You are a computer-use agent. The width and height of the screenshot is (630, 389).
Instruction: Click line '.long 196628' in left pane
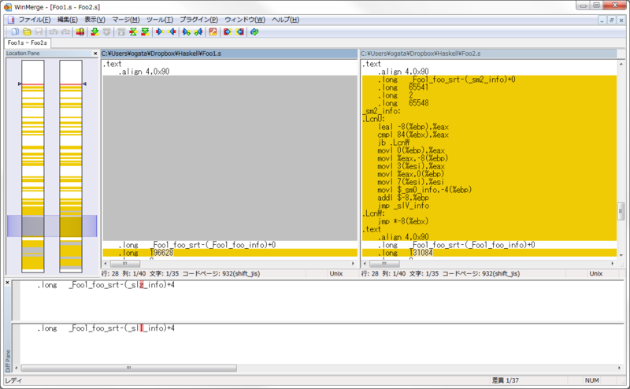pos(230,253)
